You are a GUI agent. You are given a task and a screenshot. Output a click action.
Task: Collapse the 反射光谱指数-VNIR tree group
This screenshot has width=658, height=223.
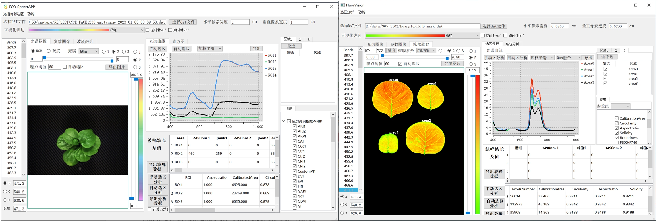(283, 121)
